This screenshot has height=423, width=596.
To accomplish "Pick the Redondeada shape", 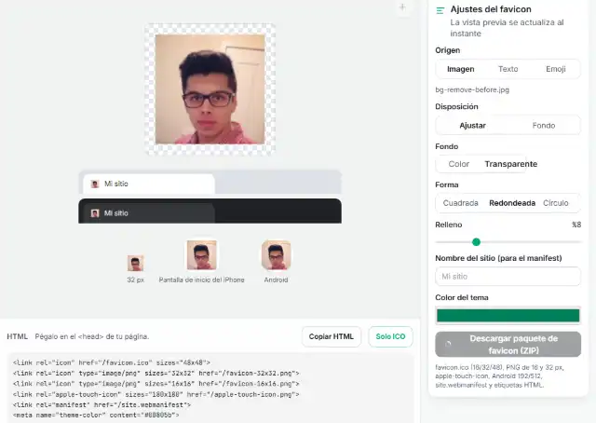I will (512, 203).
